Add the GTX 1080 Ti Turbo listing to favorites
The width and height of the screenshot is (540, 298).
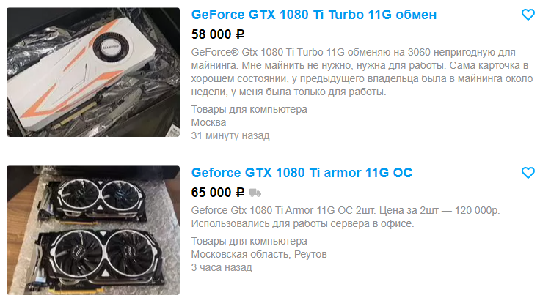(x=528, y=15)
